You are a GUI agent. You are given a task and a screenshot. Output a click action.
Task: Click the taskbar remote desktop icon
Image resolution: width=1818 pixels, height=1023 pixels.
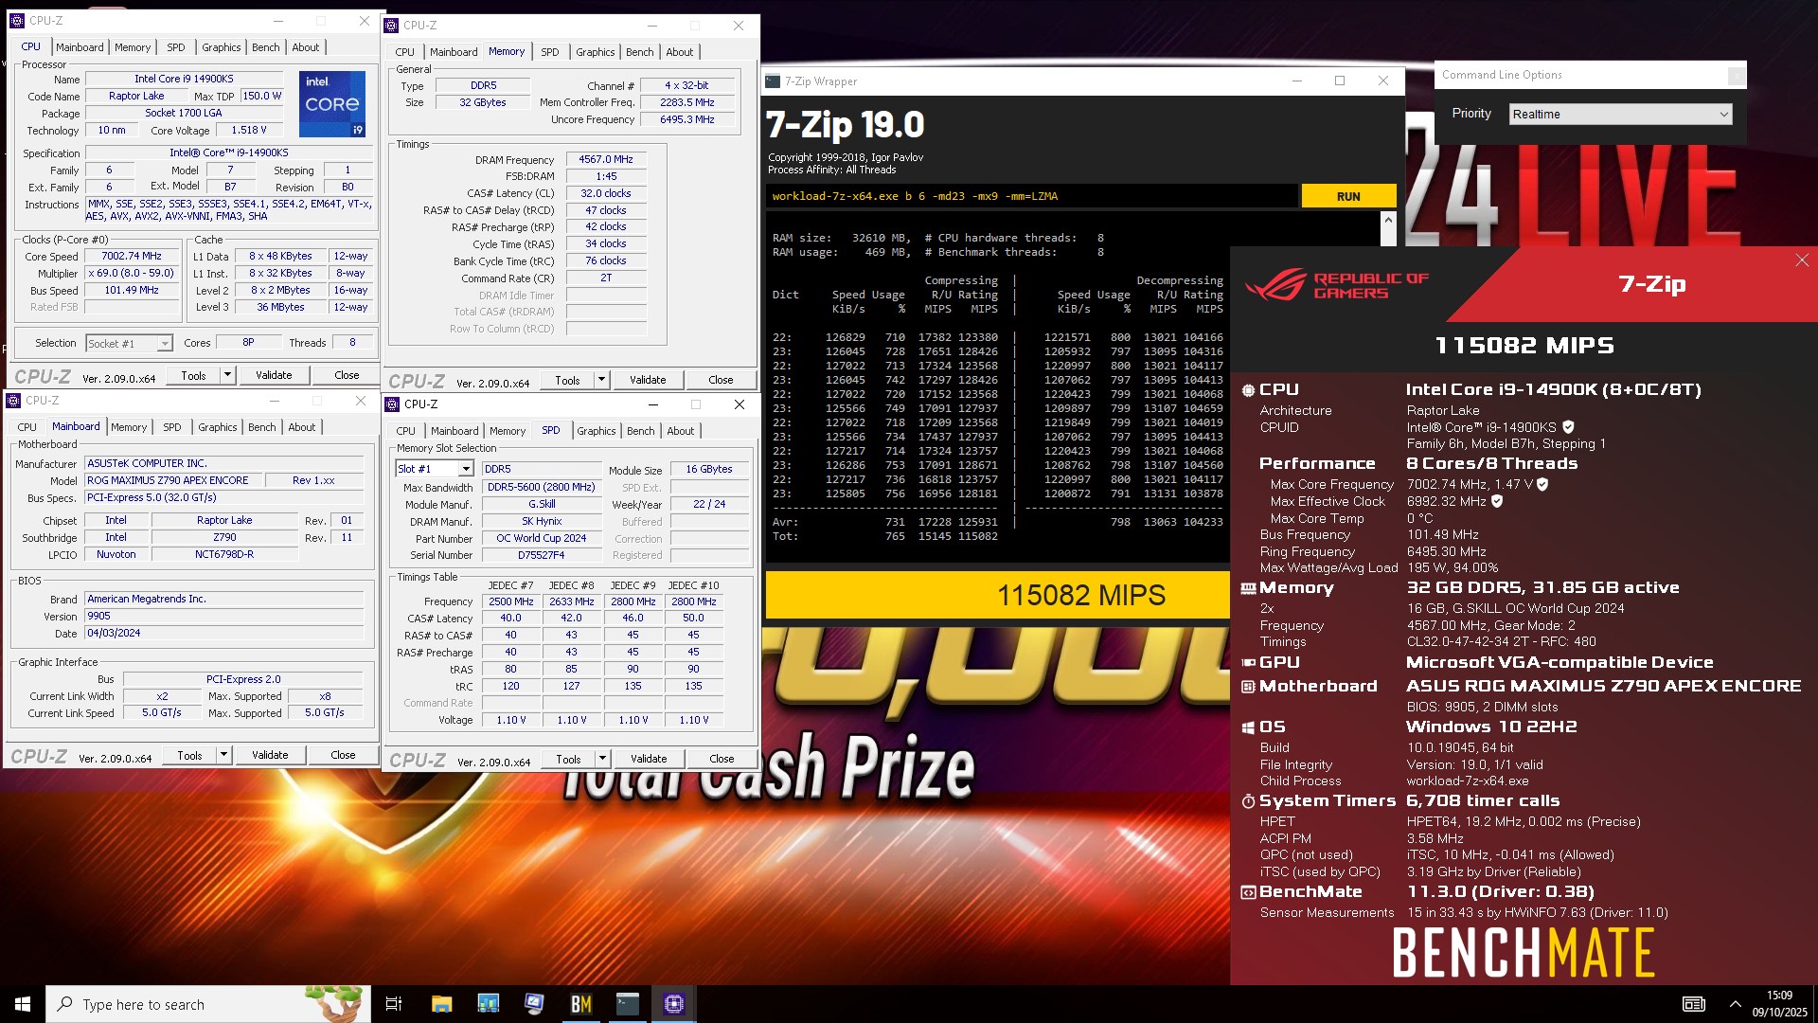point(534,1004)
